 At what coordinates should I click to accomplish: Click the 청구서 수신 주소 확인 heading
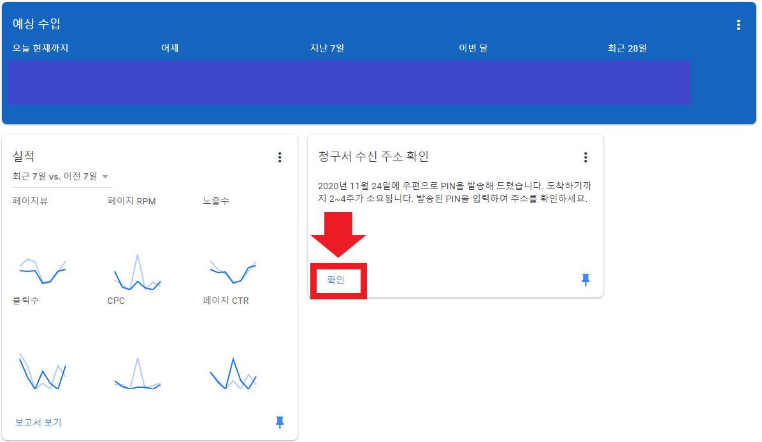pos(373,156)
